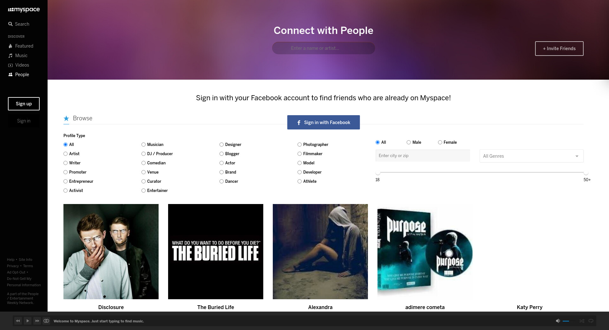
Task: Toggle repeat in the music player
Action: [591, 321]
